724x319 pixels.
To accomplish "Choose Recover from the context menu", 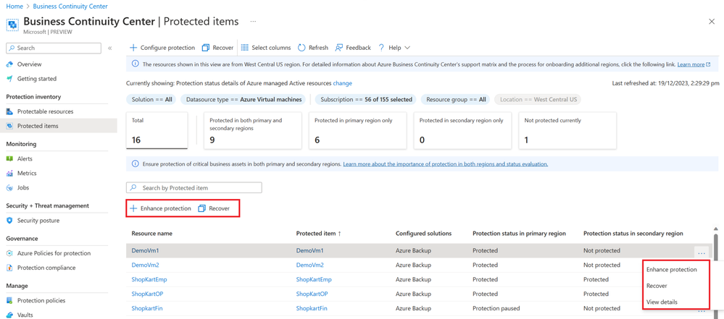I will 657,286.
